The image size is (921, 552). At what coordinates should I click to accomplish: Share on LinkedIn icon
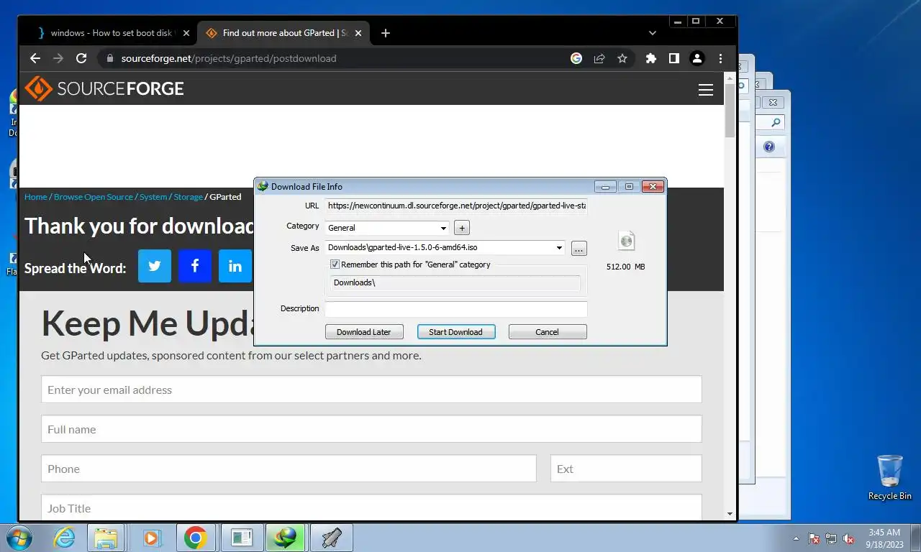click(x=235, y=266)
